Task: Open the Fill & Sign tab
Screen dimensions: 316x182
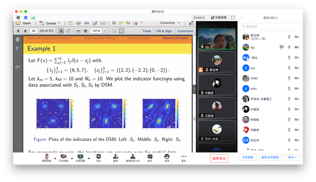Action: point(164,31)
